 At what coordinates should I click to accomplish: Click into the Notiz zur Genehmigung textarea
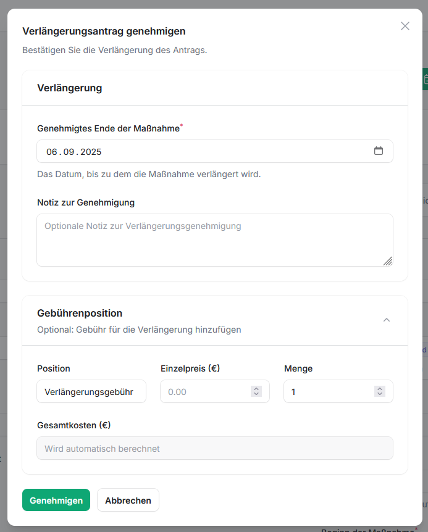click(x=214, y=240)
